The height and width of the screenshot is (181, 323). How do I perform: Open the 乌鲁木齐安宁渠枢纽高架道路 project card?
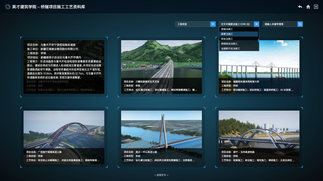[64, 67]
